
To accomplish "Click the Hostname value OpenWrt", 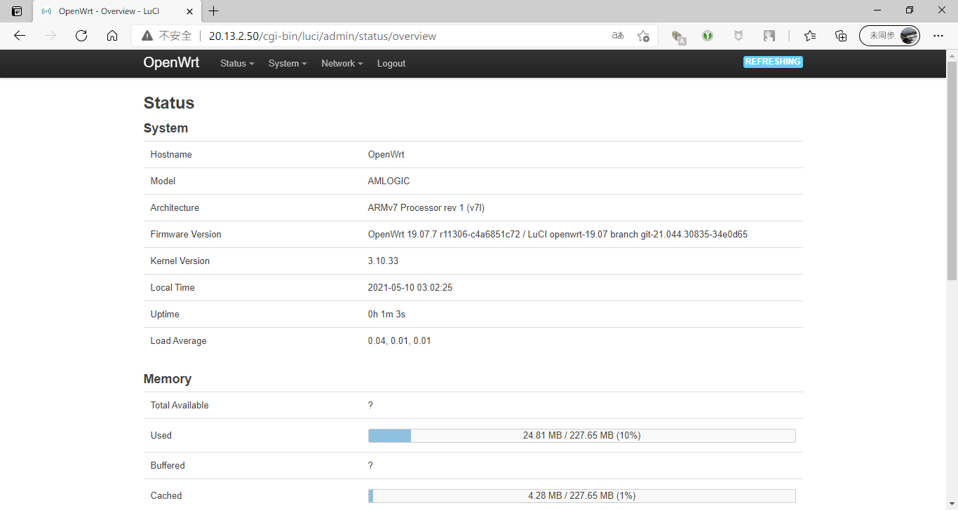I will click(386, 155).
